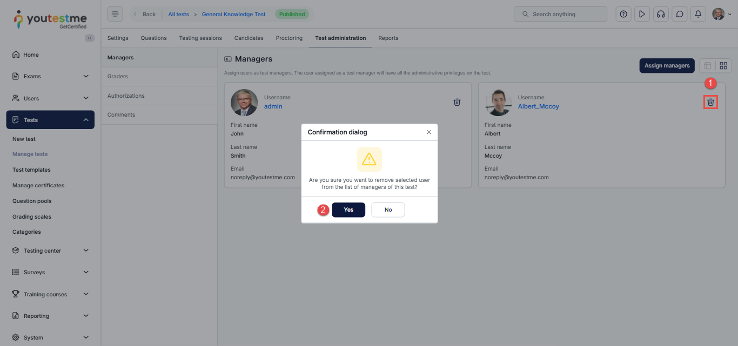
Task: Close the Confirmation dialog with X
Action: pos(429,132)
